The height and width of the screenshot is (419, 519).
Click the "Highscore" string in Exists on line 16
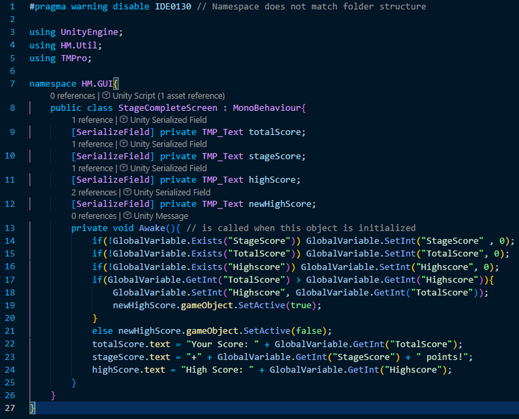pos(257,267)
